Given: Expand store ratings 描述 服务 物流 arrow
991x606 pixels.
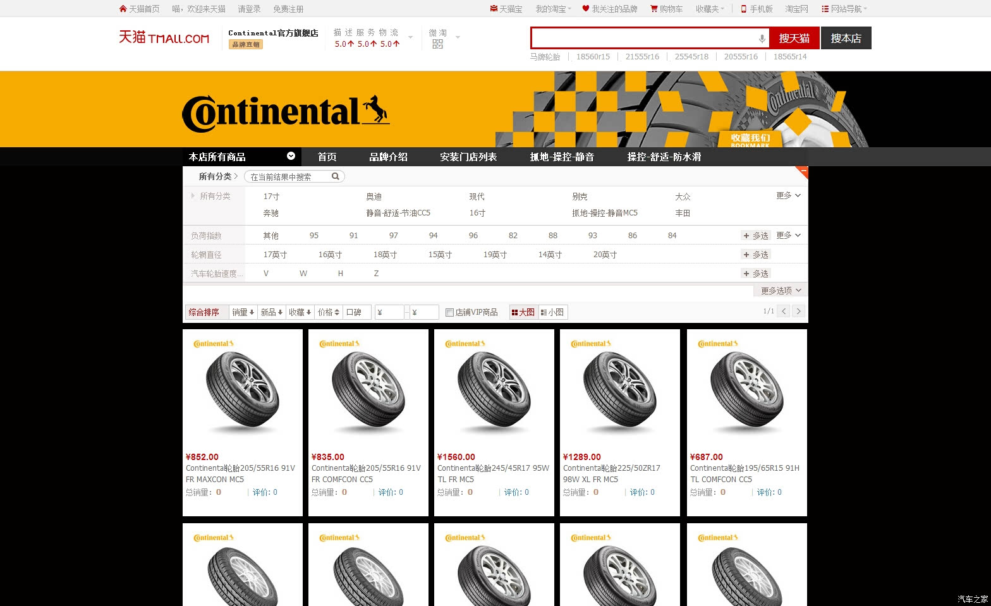Looking at the screenshot, I should [x=411, y=37].
